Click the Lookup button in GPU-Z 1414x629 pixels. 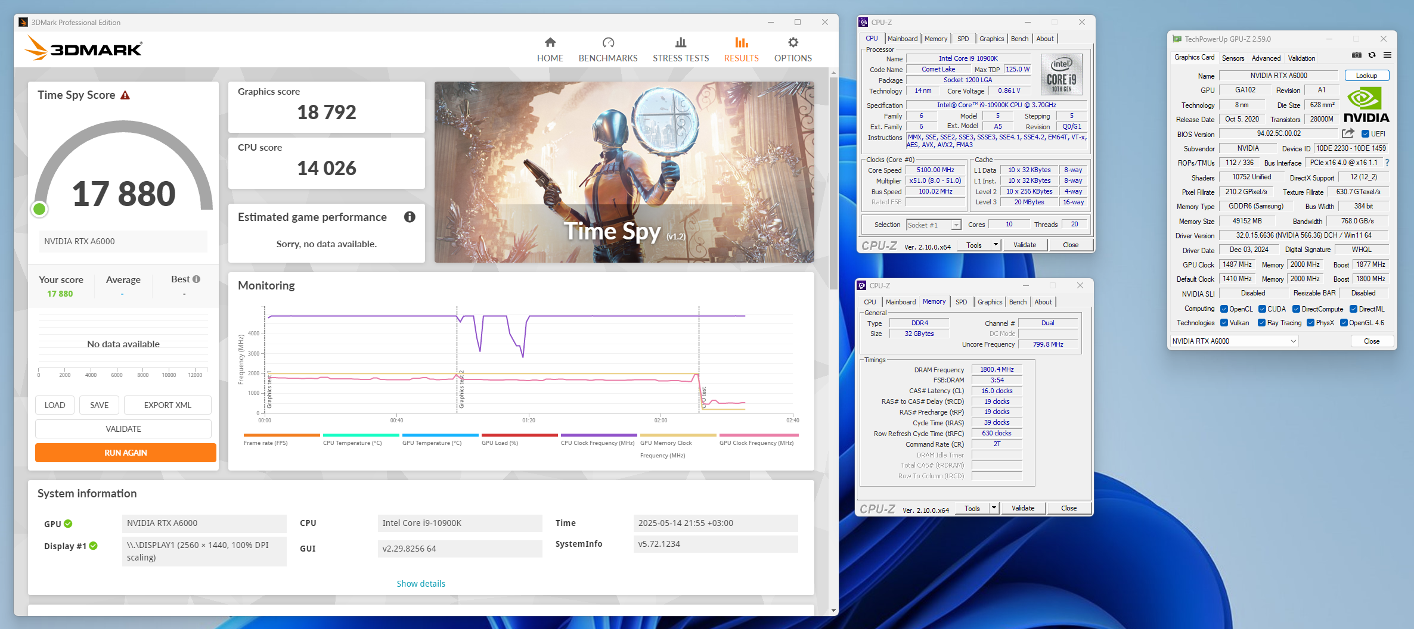pyautogui.click(x=1366, y=76)
